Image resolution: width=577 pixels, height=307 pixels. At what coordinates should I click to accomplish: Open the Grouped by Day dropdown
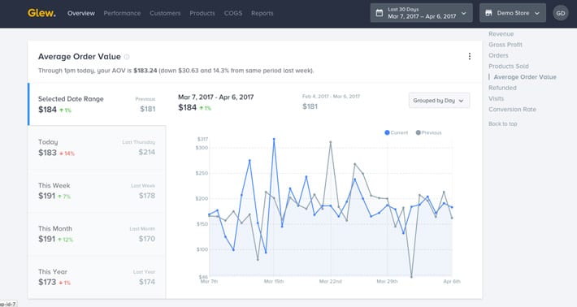(439, 101)
